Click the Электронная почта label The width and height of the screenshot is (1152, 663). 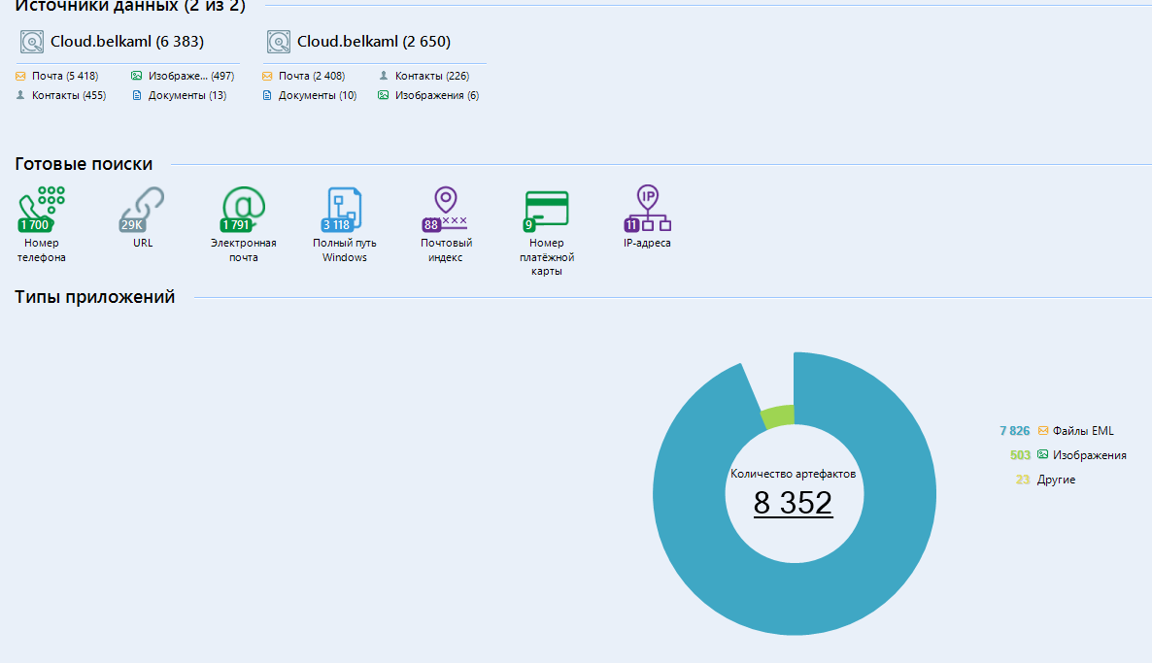click(243, 250)
